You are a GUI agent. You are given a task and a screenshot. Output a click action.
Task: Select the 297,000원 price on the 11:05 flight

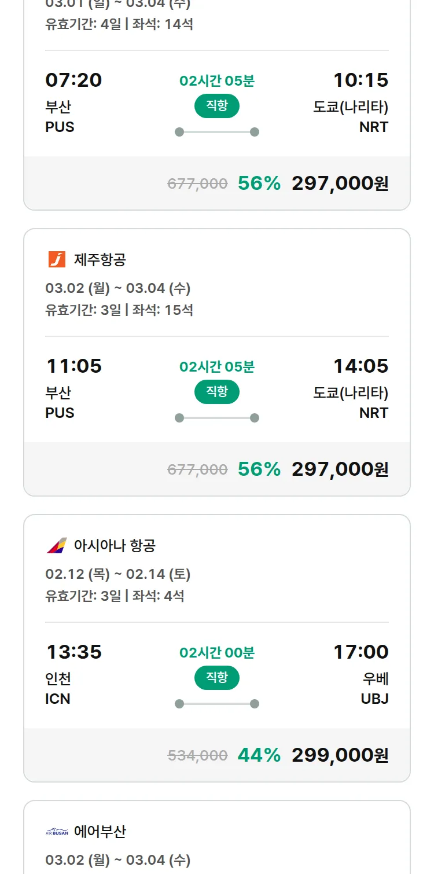pyautogui.click(x=340, y=469)
